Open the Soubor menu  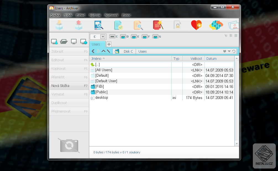pyautogui.click(x=56, y=15)
